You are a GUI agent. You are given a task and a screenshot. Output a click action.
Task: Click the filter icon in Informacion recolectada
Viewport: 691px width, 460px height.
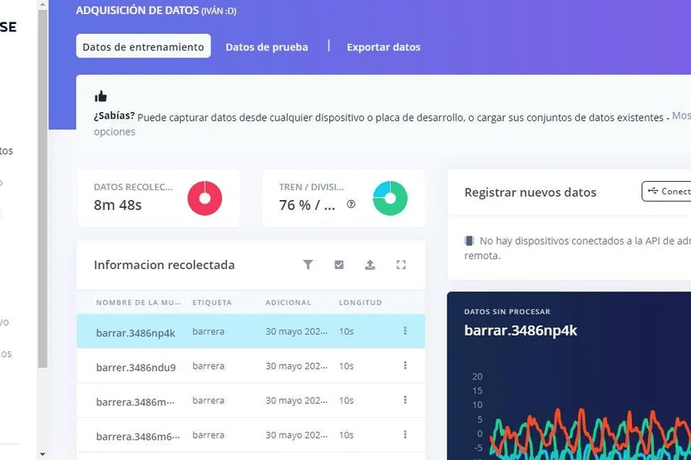tap(308, 265)
